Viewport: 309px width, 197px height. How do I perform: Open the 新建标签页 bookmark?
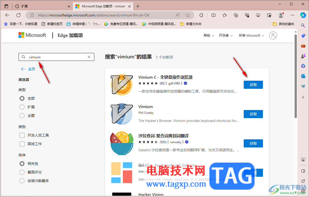52,24
